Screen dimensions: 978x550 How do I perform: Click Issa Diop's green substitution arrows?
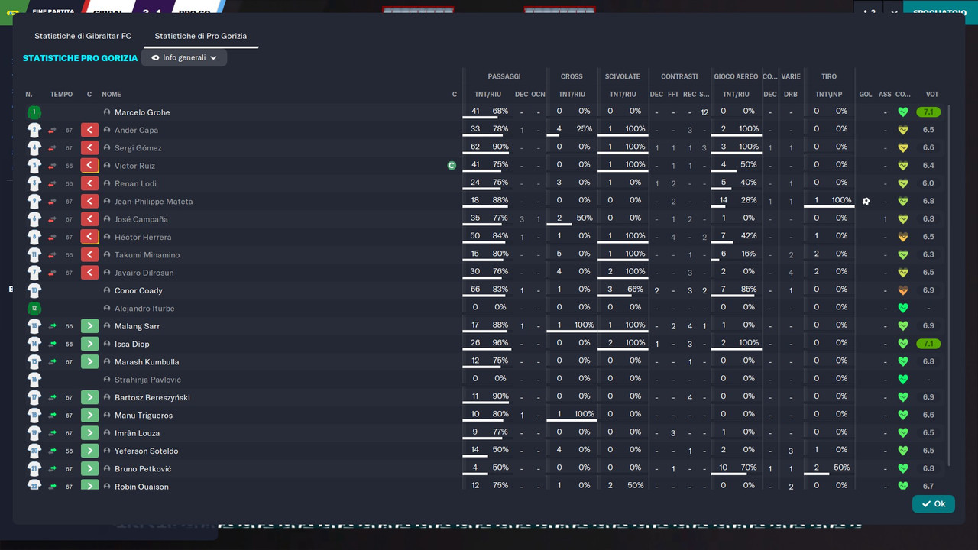click(x=52, y=344)
